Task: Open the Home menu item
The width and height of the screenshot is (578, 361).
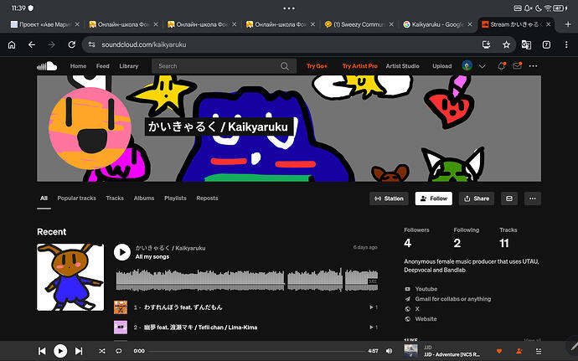Action: pos(78,66)
